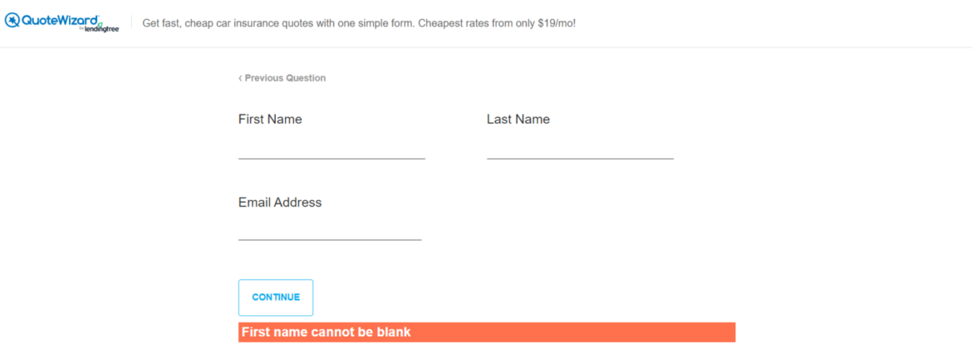Focus the Last Name input field
Screen dimensions: 972x352
click(580, 146)
